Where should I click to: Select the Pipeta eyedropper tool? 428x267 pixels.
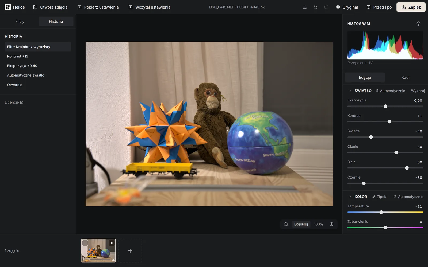380,197
